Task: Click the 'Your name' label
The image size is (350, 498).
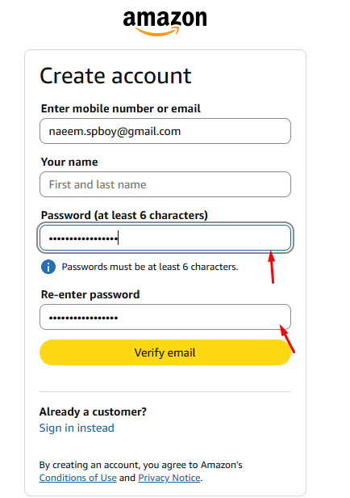Action: click(x=69, y=162)
